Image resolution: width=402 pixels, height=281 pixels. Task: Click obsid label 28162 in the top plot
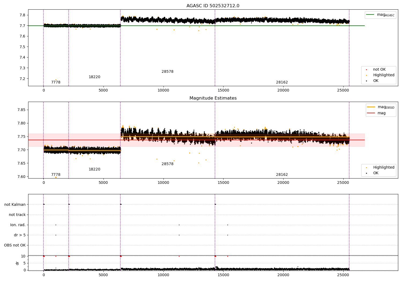[x=282, y=82]
